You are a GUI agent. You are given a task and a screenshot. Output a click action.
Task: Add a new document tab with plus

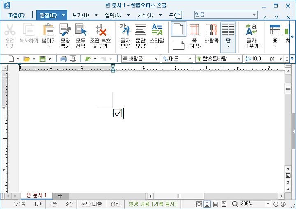click(x=60, y=196)
